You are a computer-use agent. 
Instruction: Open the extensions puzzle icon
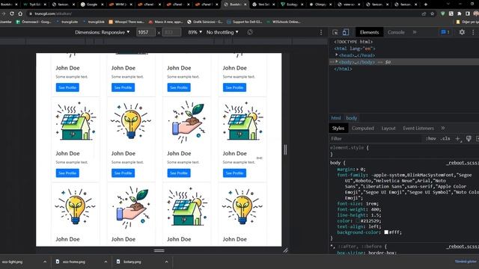(459, 13)
